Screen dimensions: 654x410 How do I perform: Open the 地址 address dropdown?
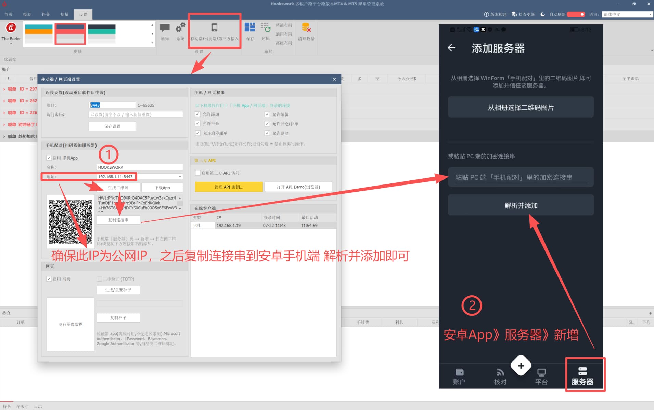click(x=180, y=177)
